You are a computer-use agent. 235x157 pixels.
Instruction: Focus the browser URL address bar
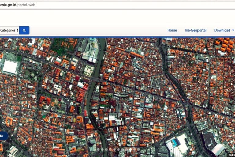coord(92,5)
